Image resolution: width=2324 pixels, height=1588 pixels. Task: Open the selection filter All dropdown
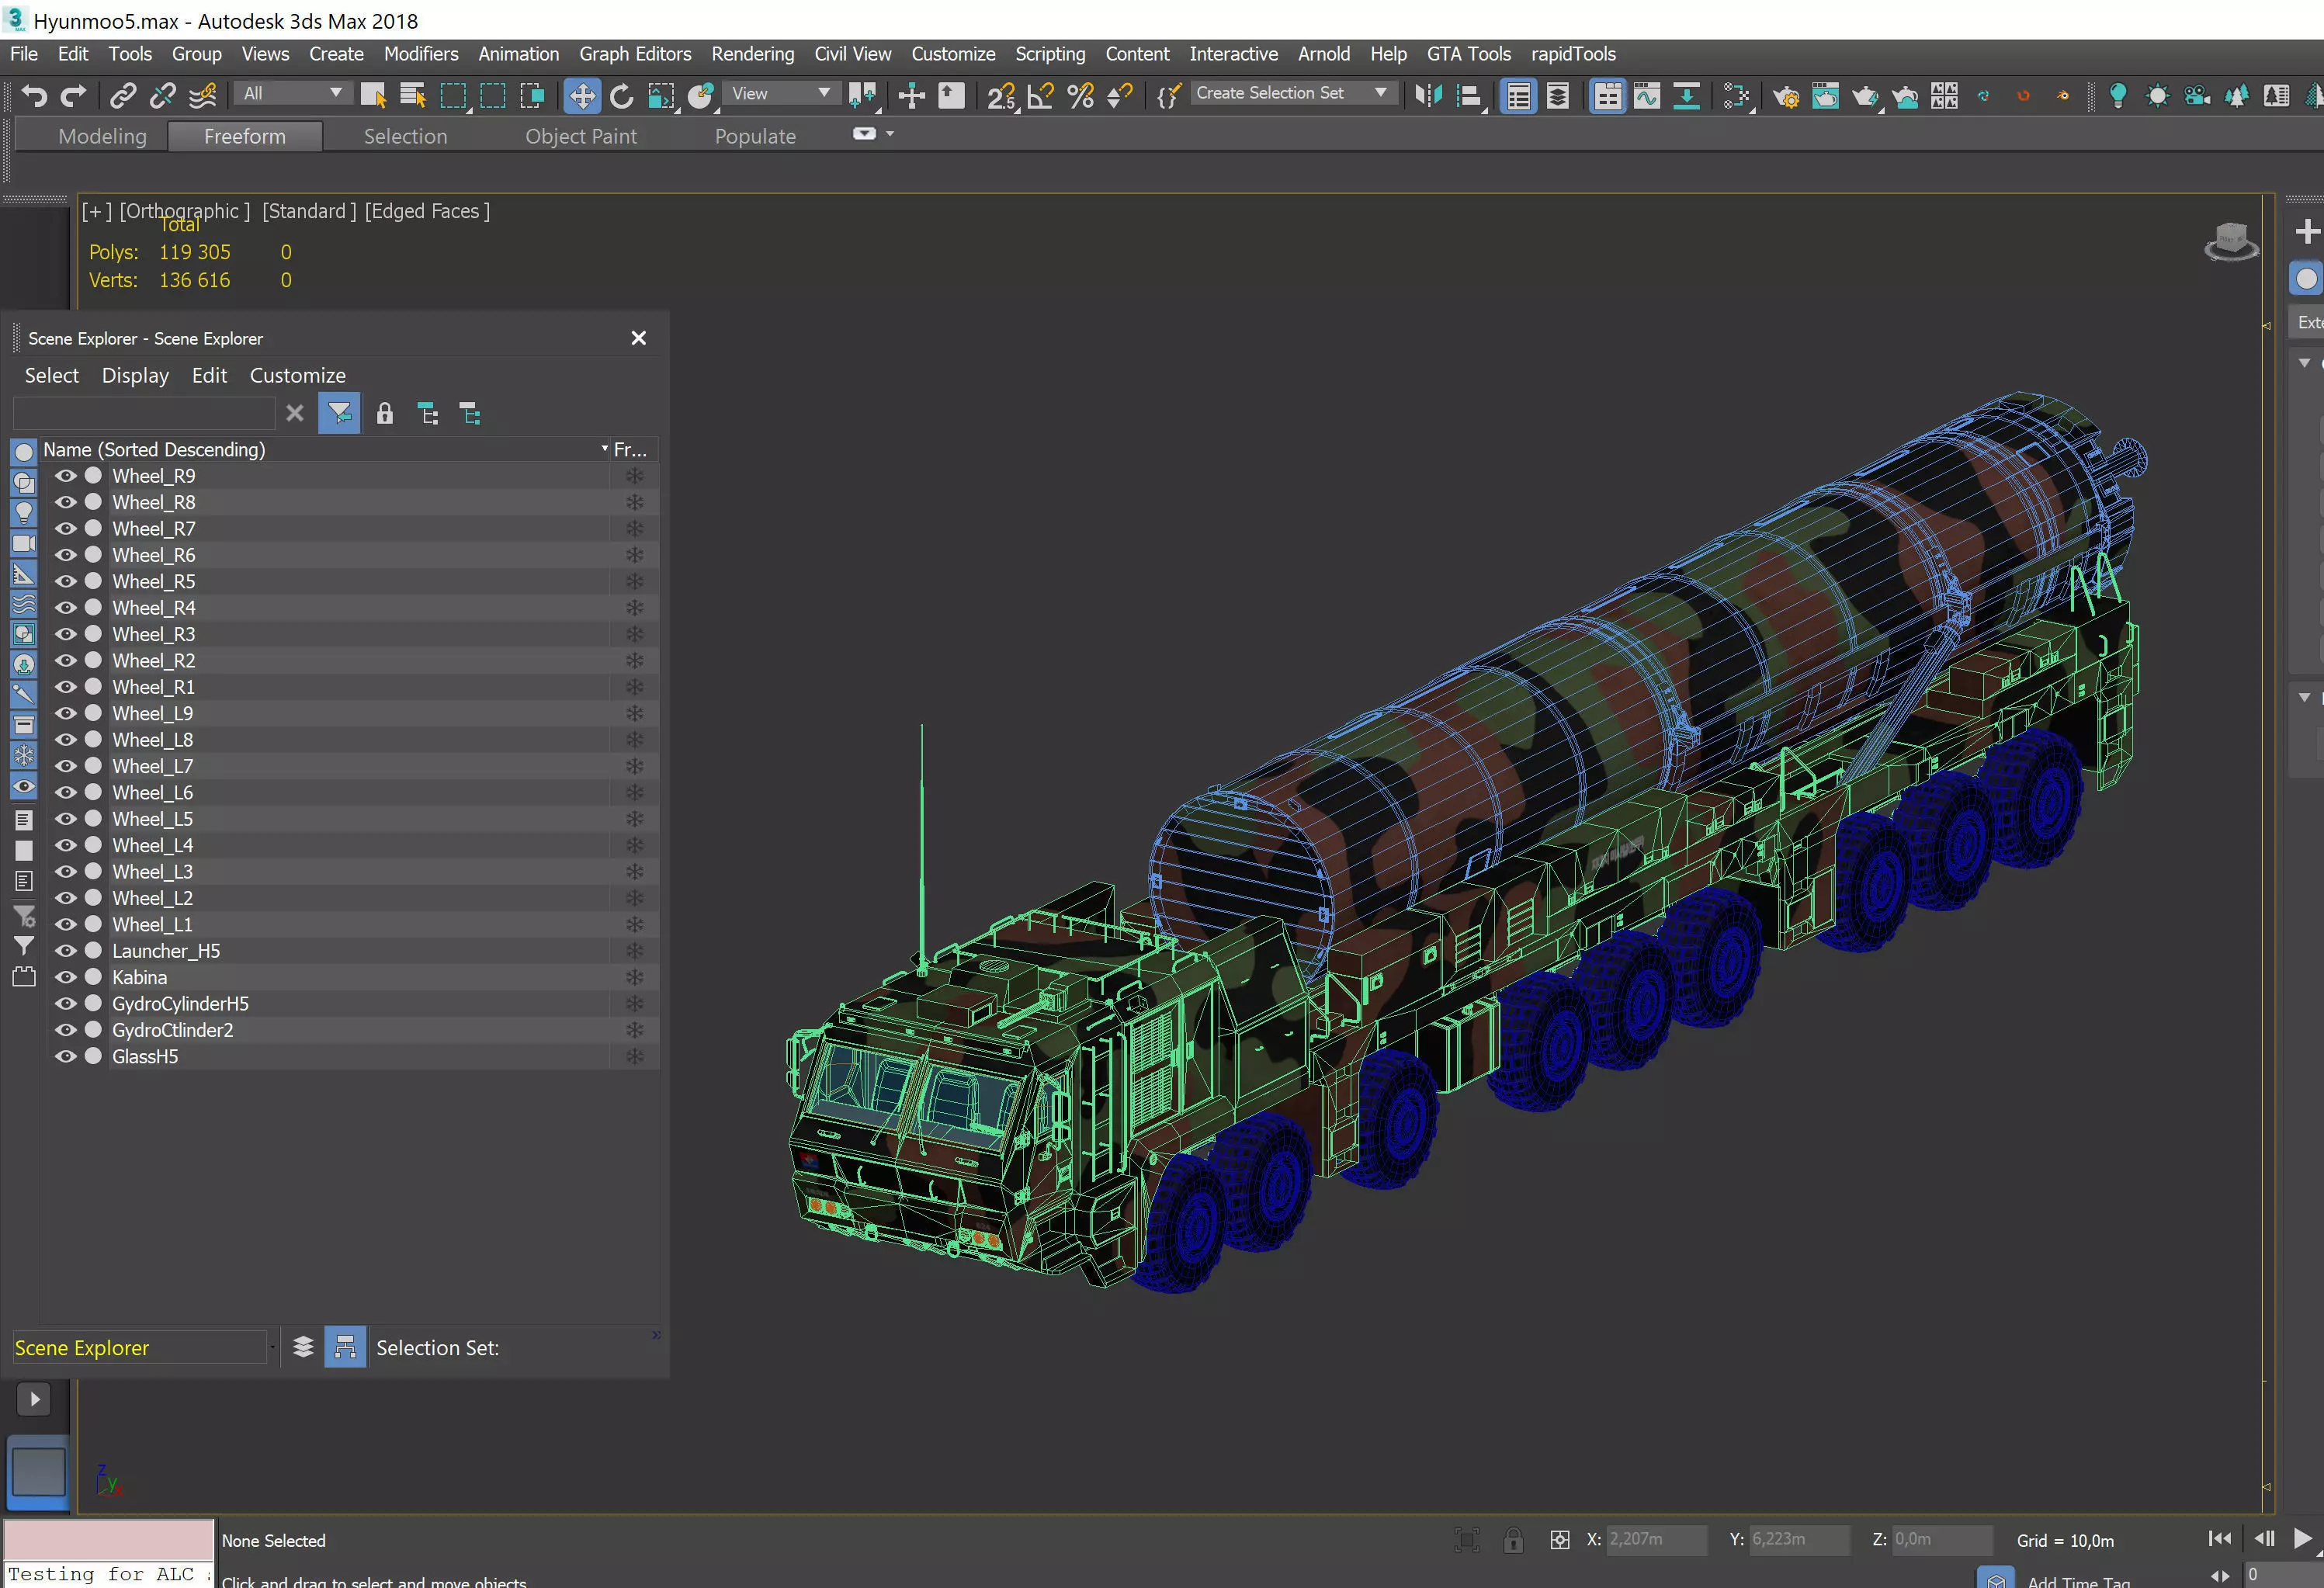293,93
